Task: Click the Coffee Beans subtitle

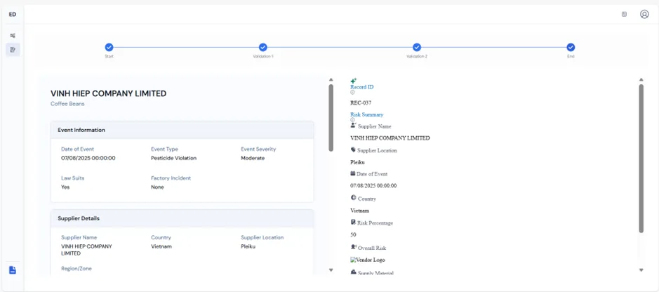Action: [67, 104]
